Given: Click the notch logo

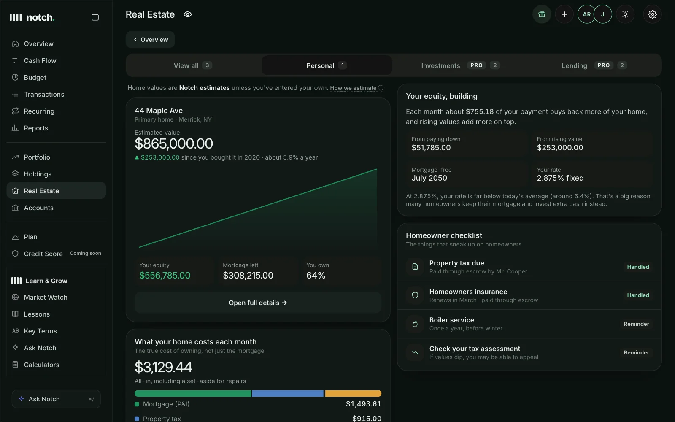Looking at the screenshot, I should pyautogui.click(x=32, y=17).
